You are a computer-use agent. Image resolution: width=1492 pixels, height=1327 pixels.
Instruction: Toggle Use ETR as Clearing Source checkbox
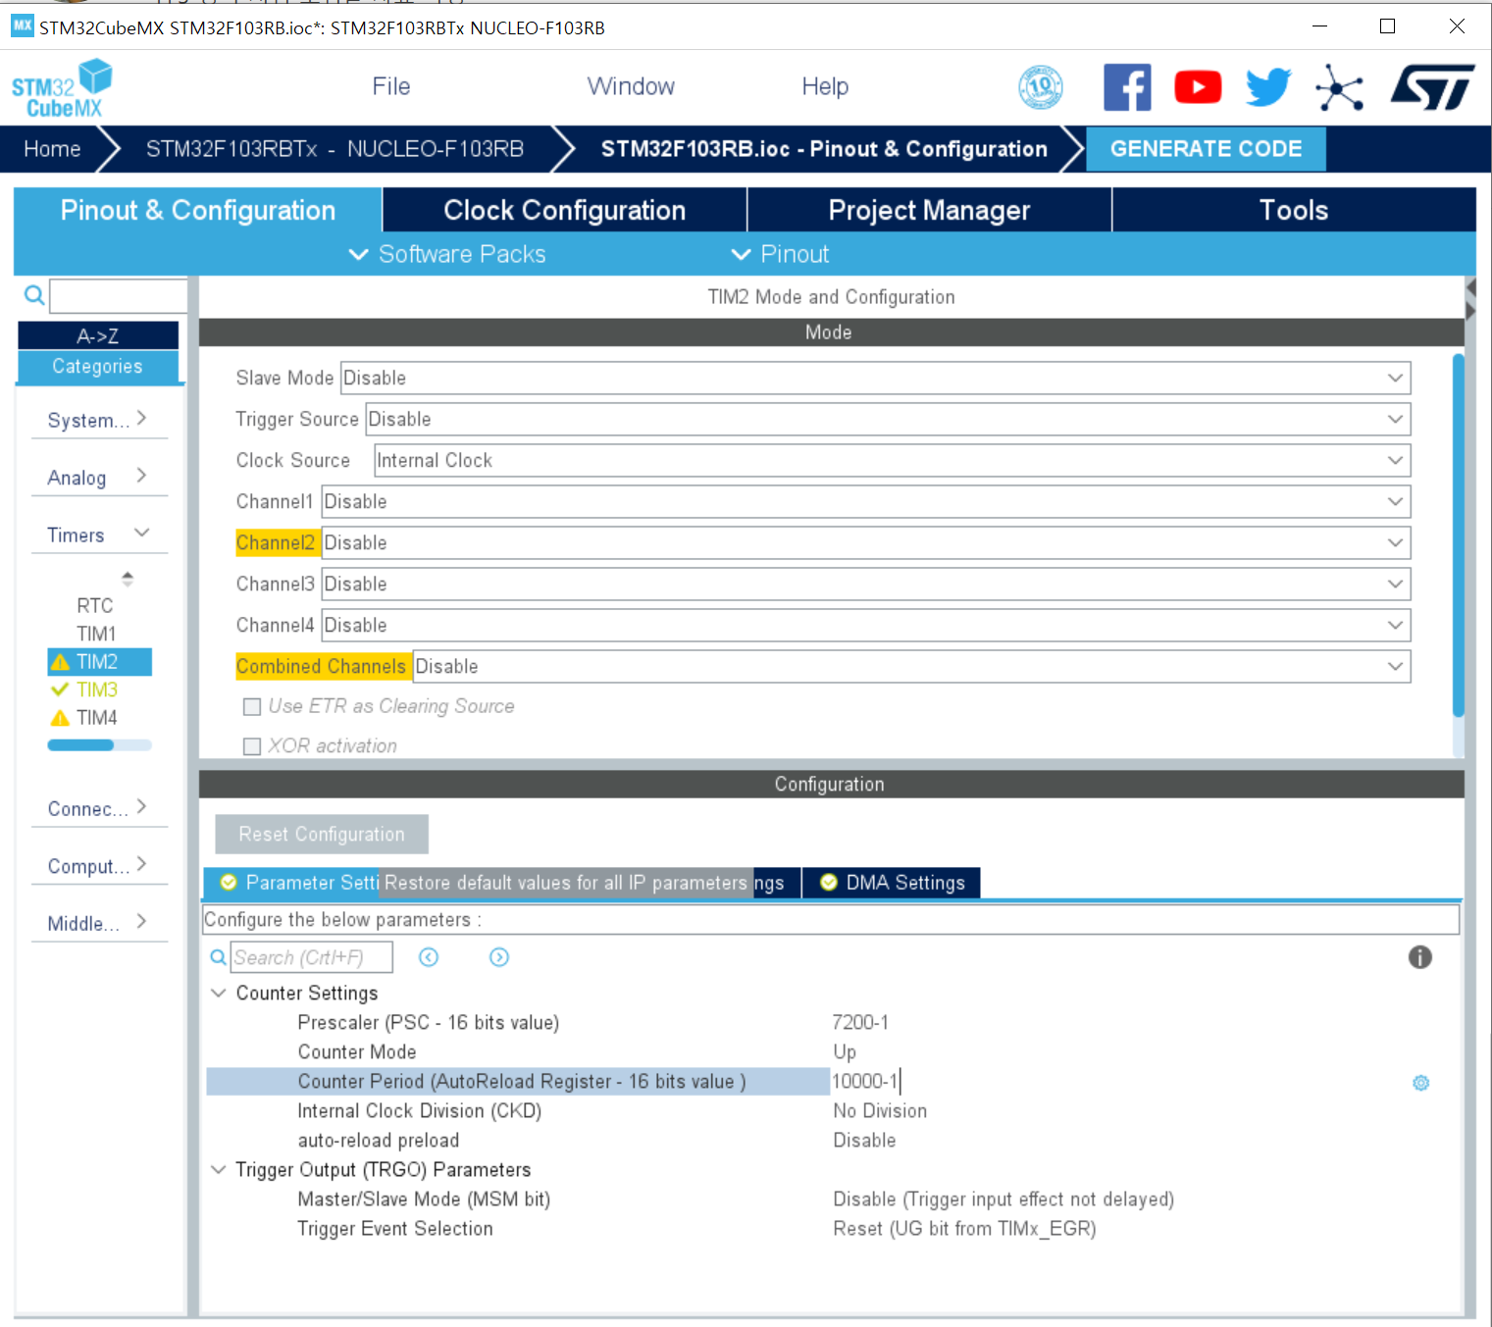pyautogui.click(x=252, y=707)
